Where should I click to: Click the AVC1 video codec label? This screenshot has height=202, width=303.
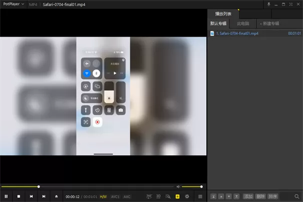(115, 196)
